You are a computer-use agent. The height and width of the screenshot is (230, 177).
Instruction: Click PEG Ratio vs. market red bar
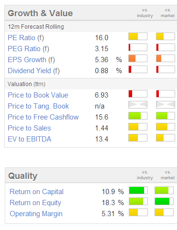(166, 47)
